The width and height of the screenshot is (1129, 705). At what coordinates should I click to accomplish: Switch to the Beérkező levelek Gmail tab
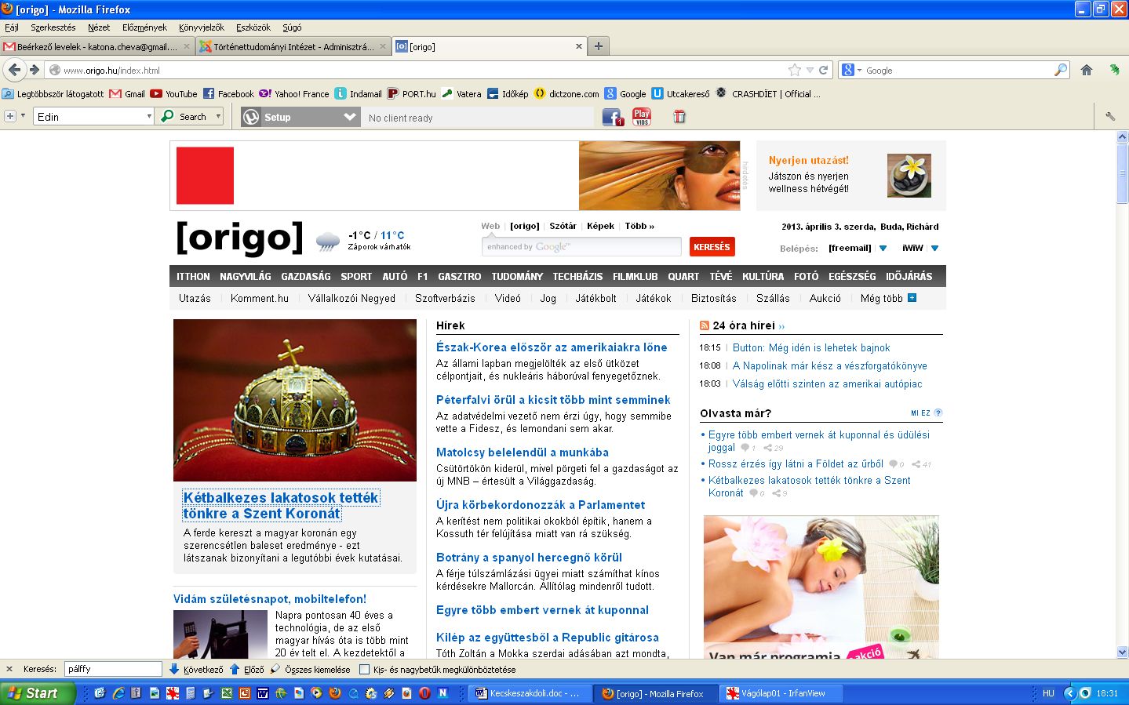[97, 46]
